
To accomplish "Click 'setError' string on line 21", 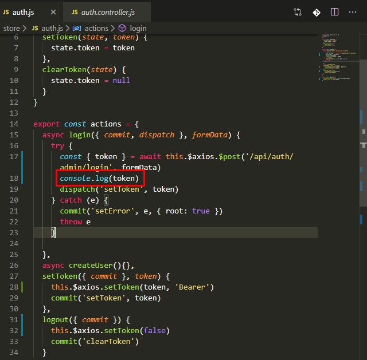I will [x=112, y=211].
